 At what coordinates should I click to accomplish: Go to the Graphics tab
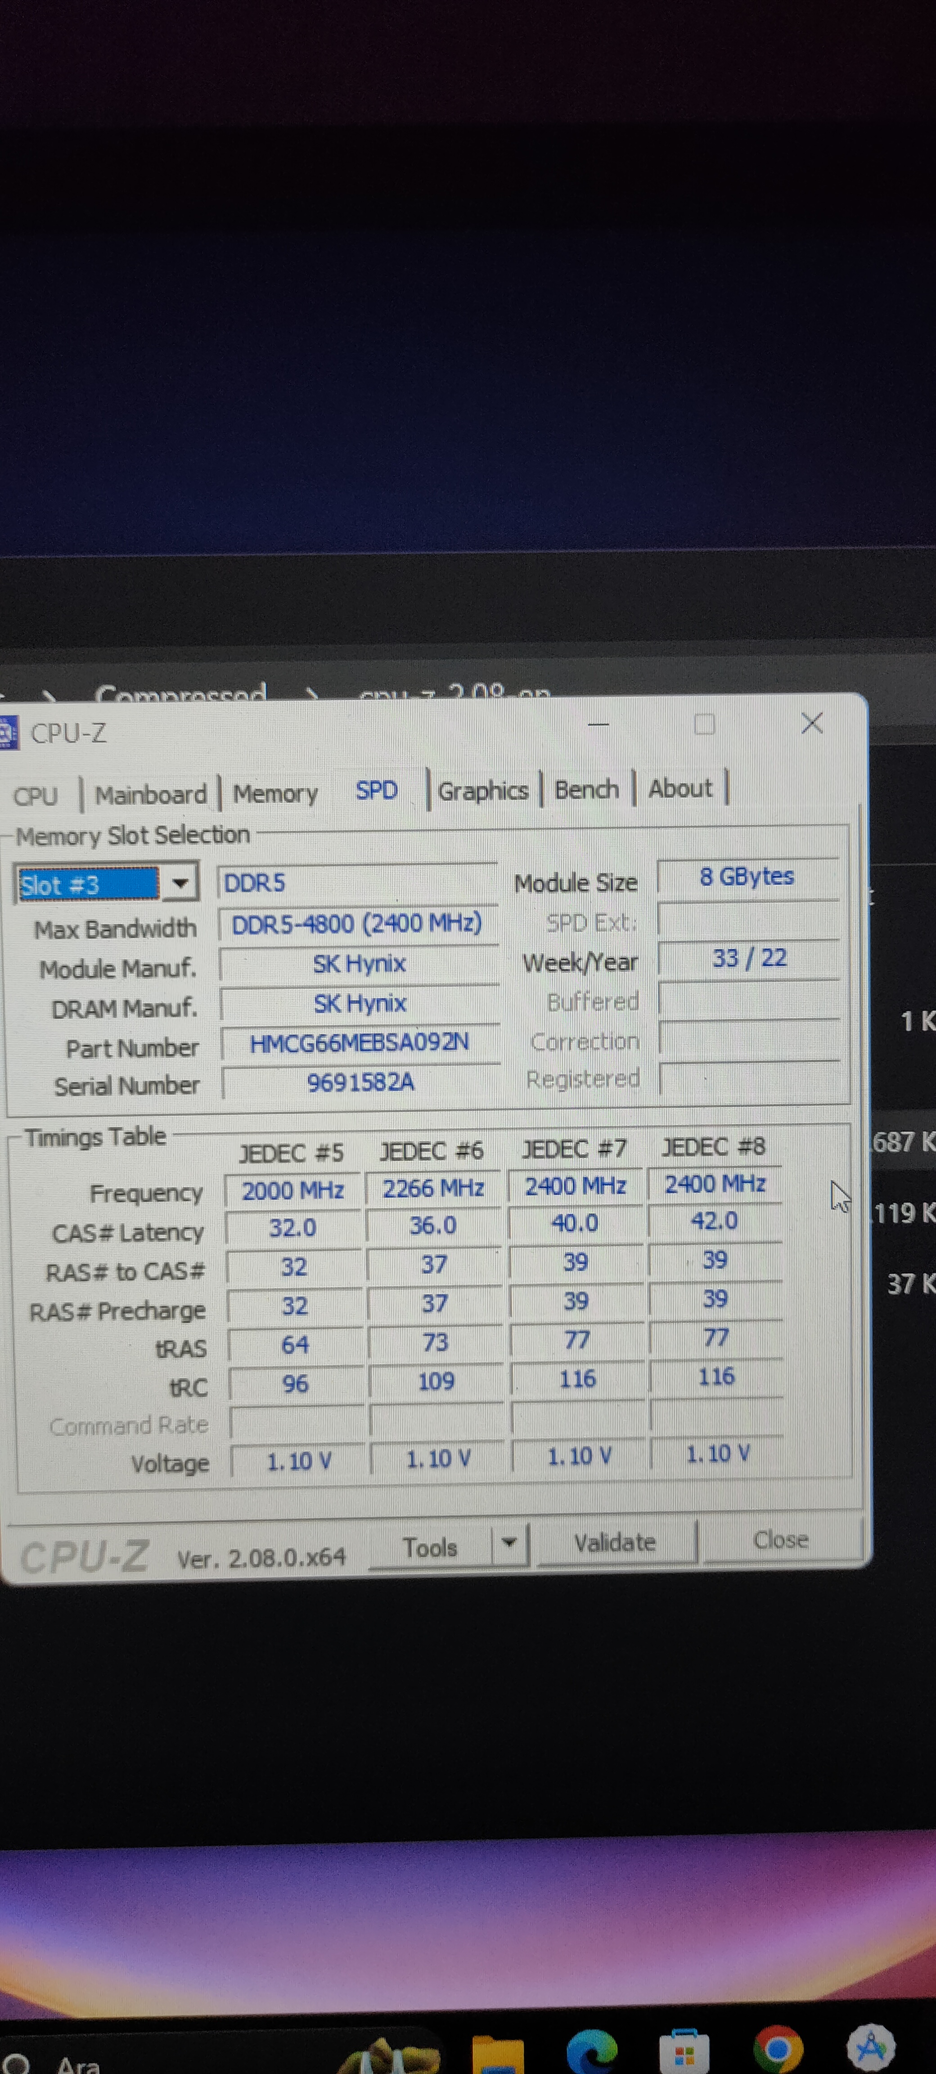483,791
